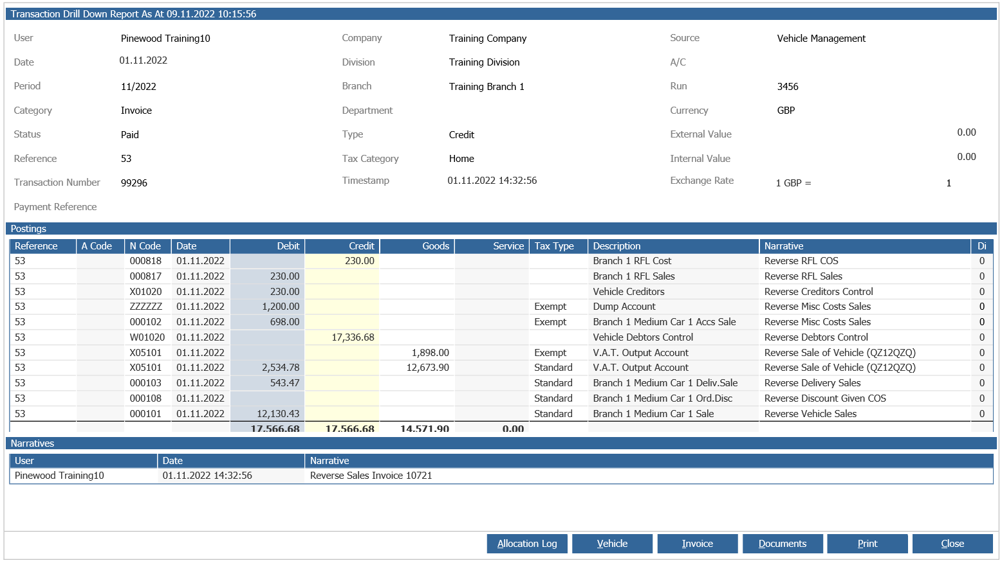
Task: Select the Vehicle Debtors Control description
Action: (x=643, y=337)
